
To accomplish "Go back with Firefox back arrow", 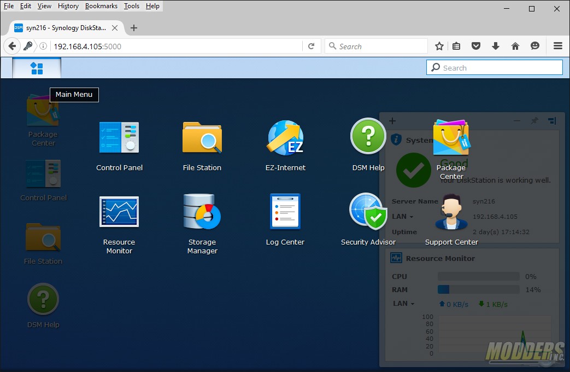I will click(x=12, y=47).
